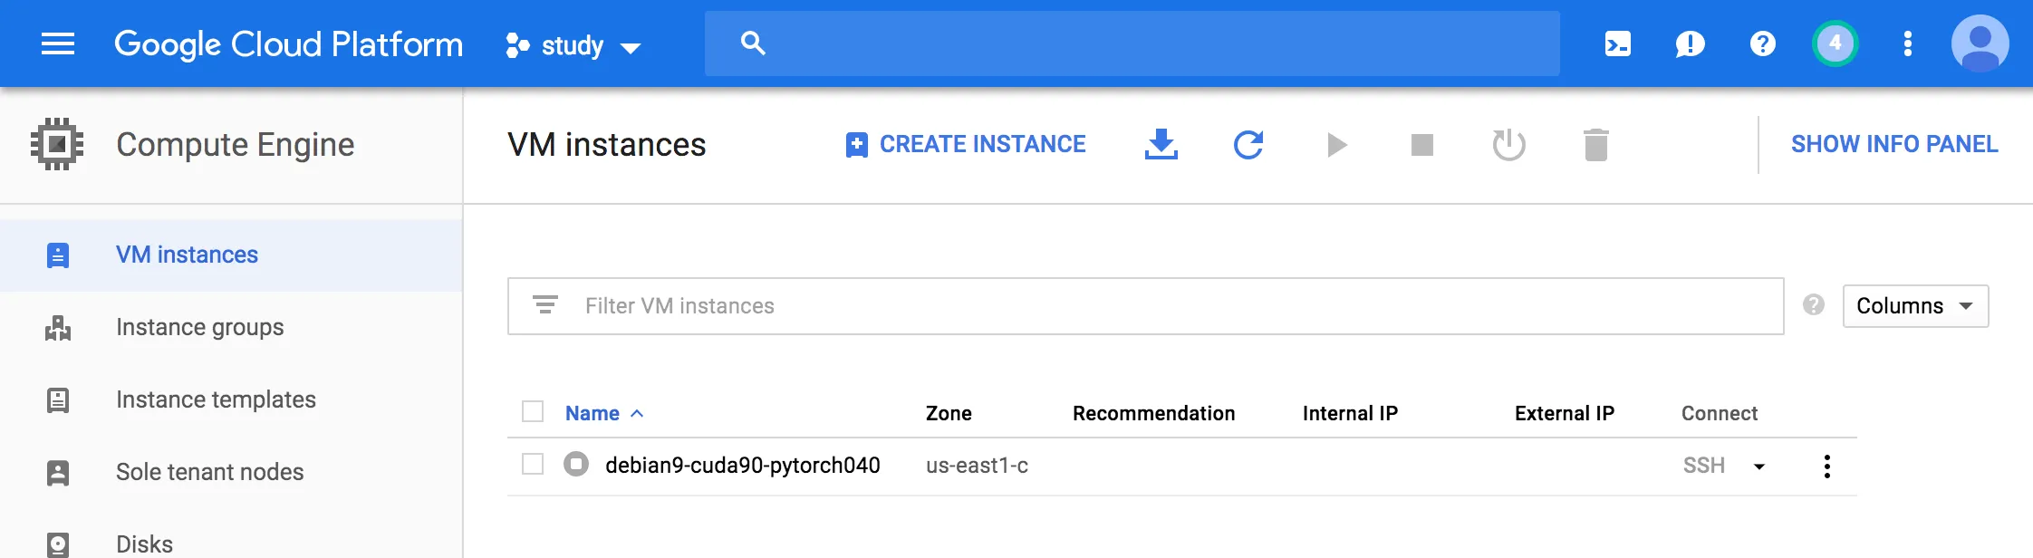The image size is (2033, 558).
Task: Click the import download arrow icon
Action: [x=1161, y=144]
